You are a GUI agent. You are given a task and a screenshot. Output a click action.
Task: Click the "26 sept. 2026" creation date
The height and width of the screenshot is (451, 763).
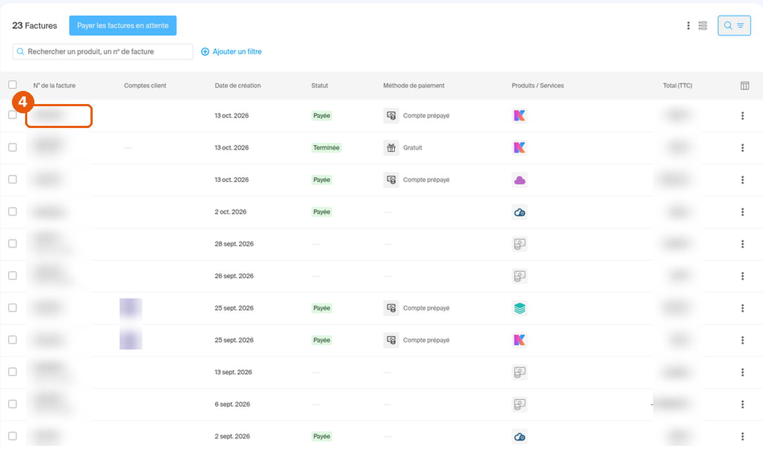pos(234,276)
